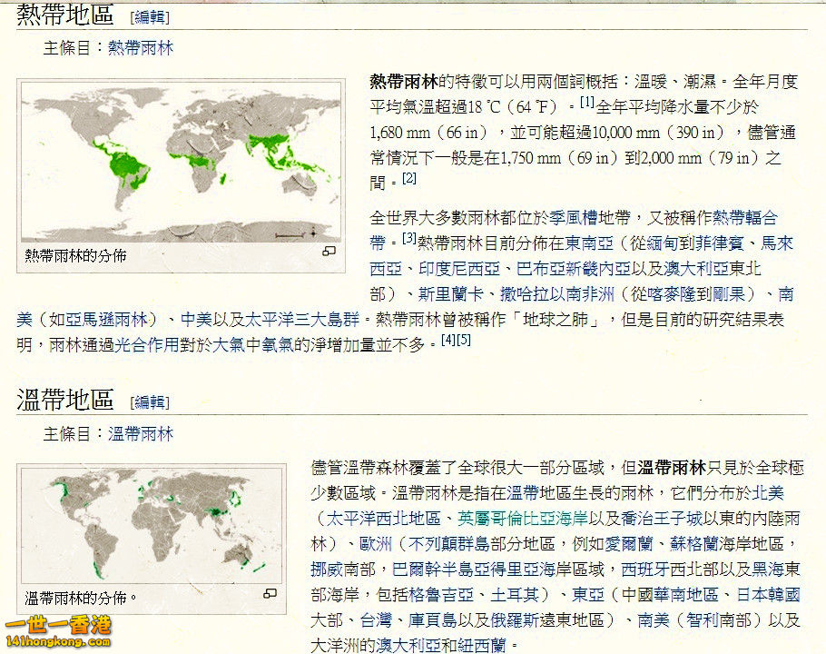The image size is (826, 654).
Task: Click the enlarge icon on the tropical rainforest map
Action: 329,250
